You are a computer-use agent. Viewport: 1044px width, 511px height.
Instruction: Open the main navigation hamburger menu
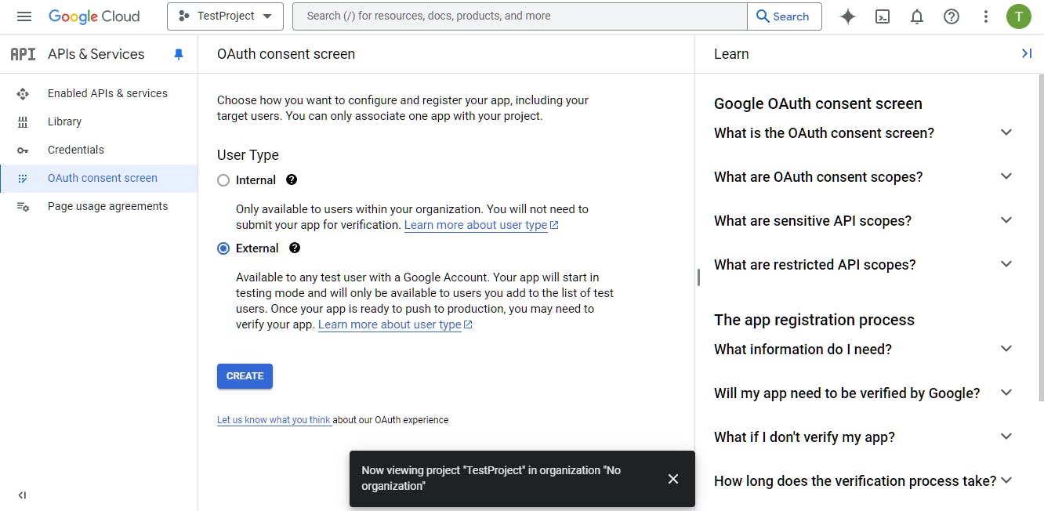point(24,16)
